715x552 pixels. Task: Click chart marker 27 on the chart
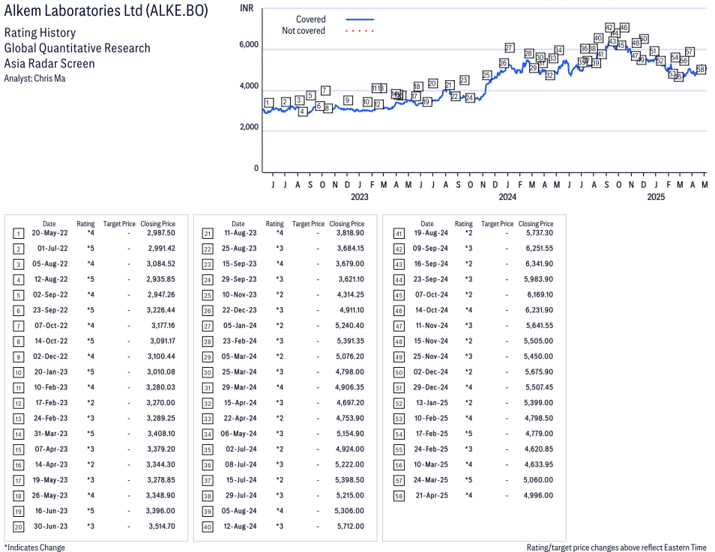510,48
